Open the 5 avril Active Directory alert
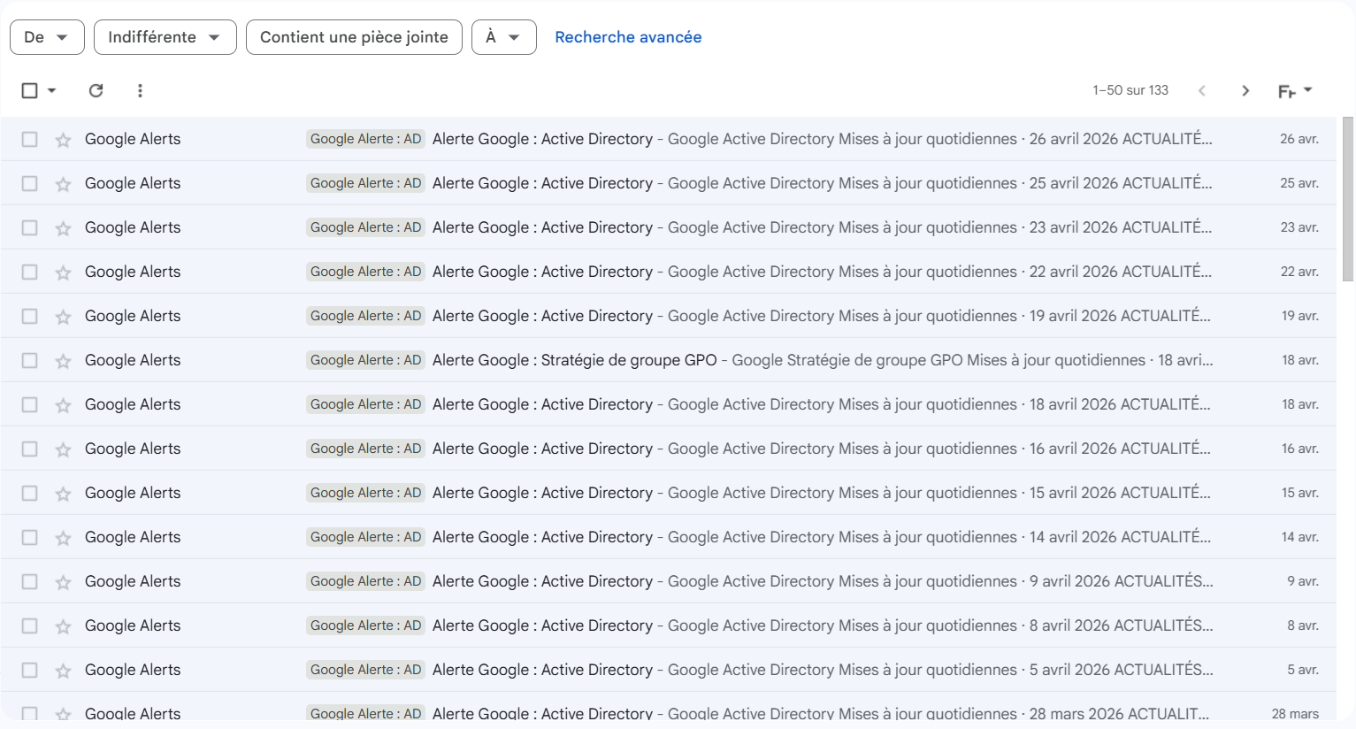This screenshot has height=729, width=1356. tap(668, 670)
